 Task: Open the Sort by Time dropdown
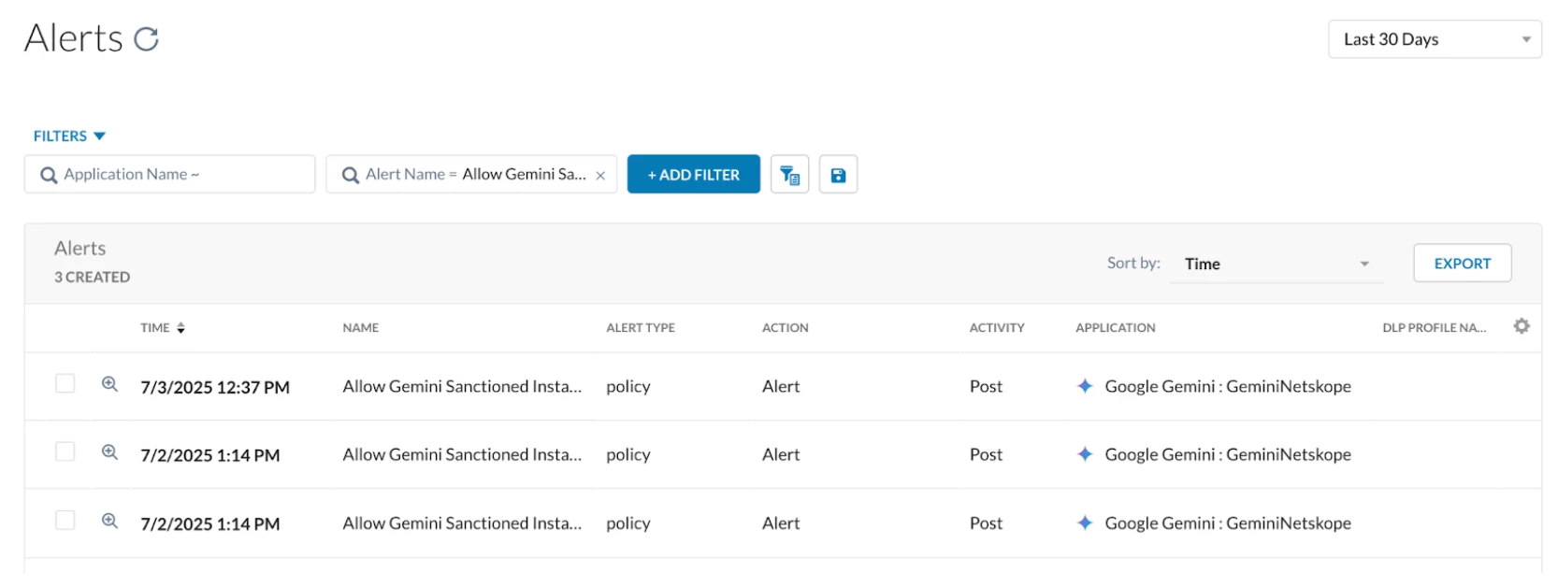tap(1277, 265)
